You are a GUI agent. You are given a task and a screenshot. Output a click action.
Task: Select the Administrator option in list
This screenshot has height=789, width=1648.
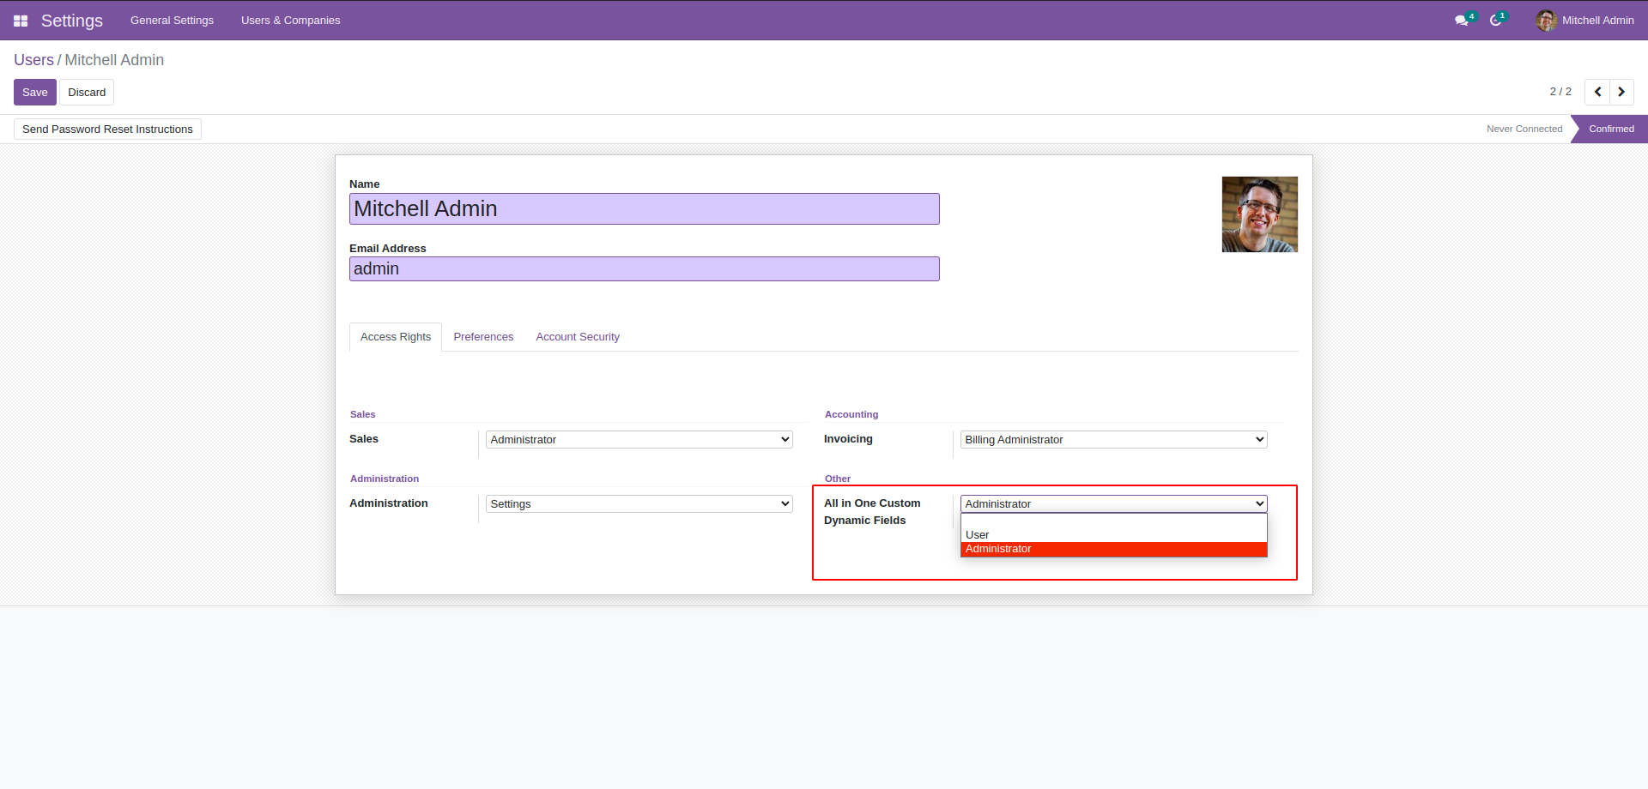point(998,549)
